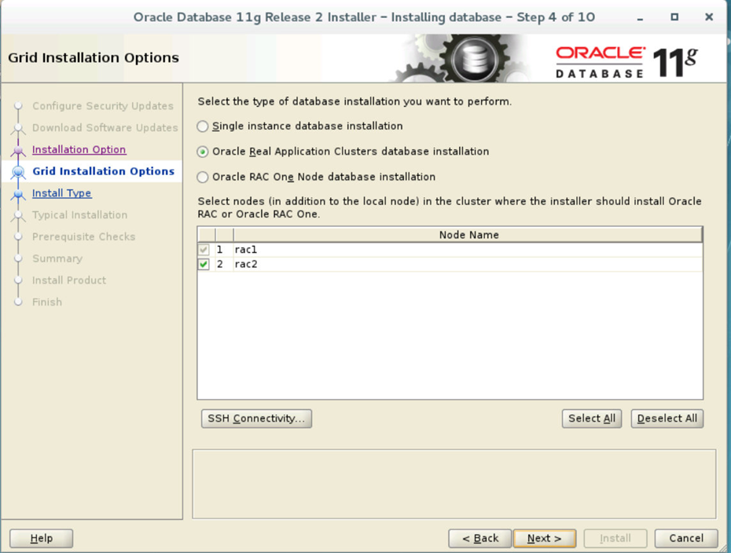Select the rac1 node name cell
Screen dimensions: 731x553
(468, 250)
